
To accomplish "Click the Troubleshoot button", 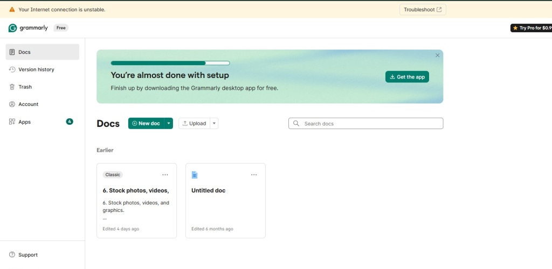I will (x=423, y=10).
